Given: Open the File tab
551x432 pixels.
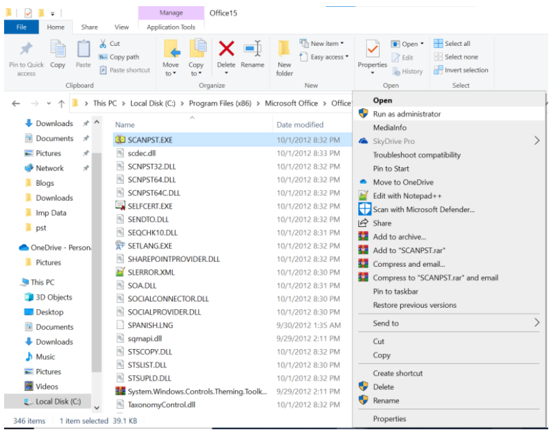Looking at the screenshot, I should pos(21,27).
